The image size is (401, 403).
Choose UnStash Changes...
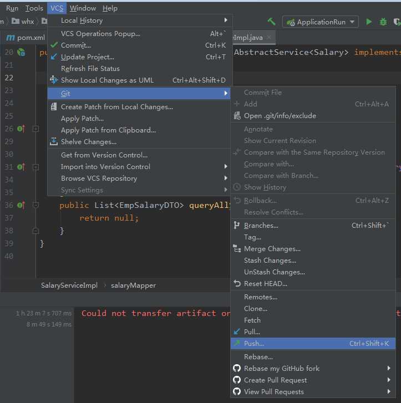click(x=313, y=272)
